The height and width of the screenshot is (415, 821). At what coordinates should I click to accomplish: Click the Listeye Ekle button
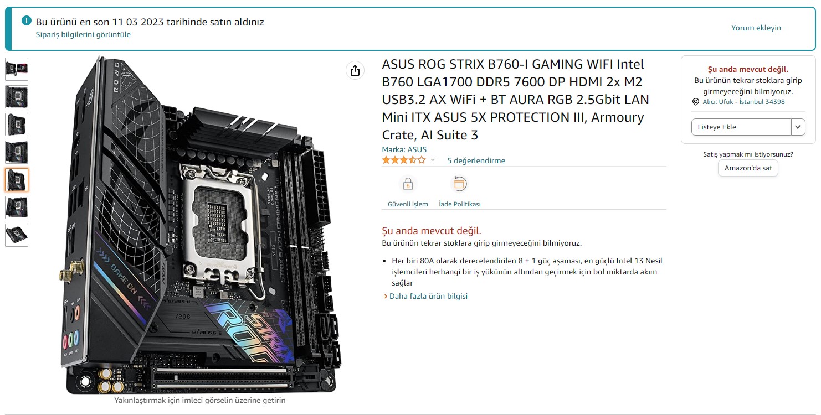tap(741, 127)
